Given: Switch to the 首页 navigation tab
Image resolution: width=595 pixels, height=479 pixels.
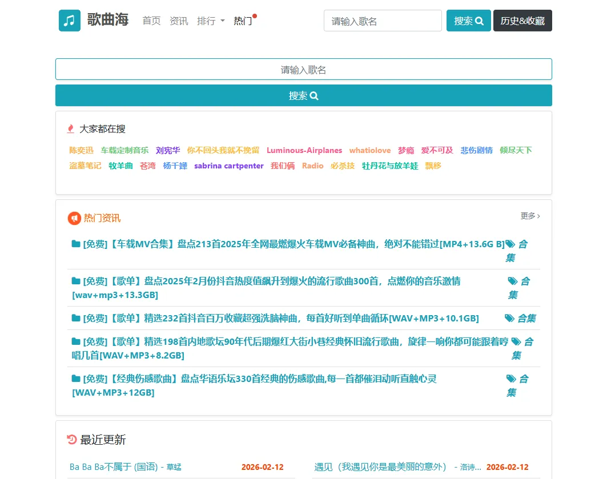Looking at the screenshot, I should click(151, 21).
